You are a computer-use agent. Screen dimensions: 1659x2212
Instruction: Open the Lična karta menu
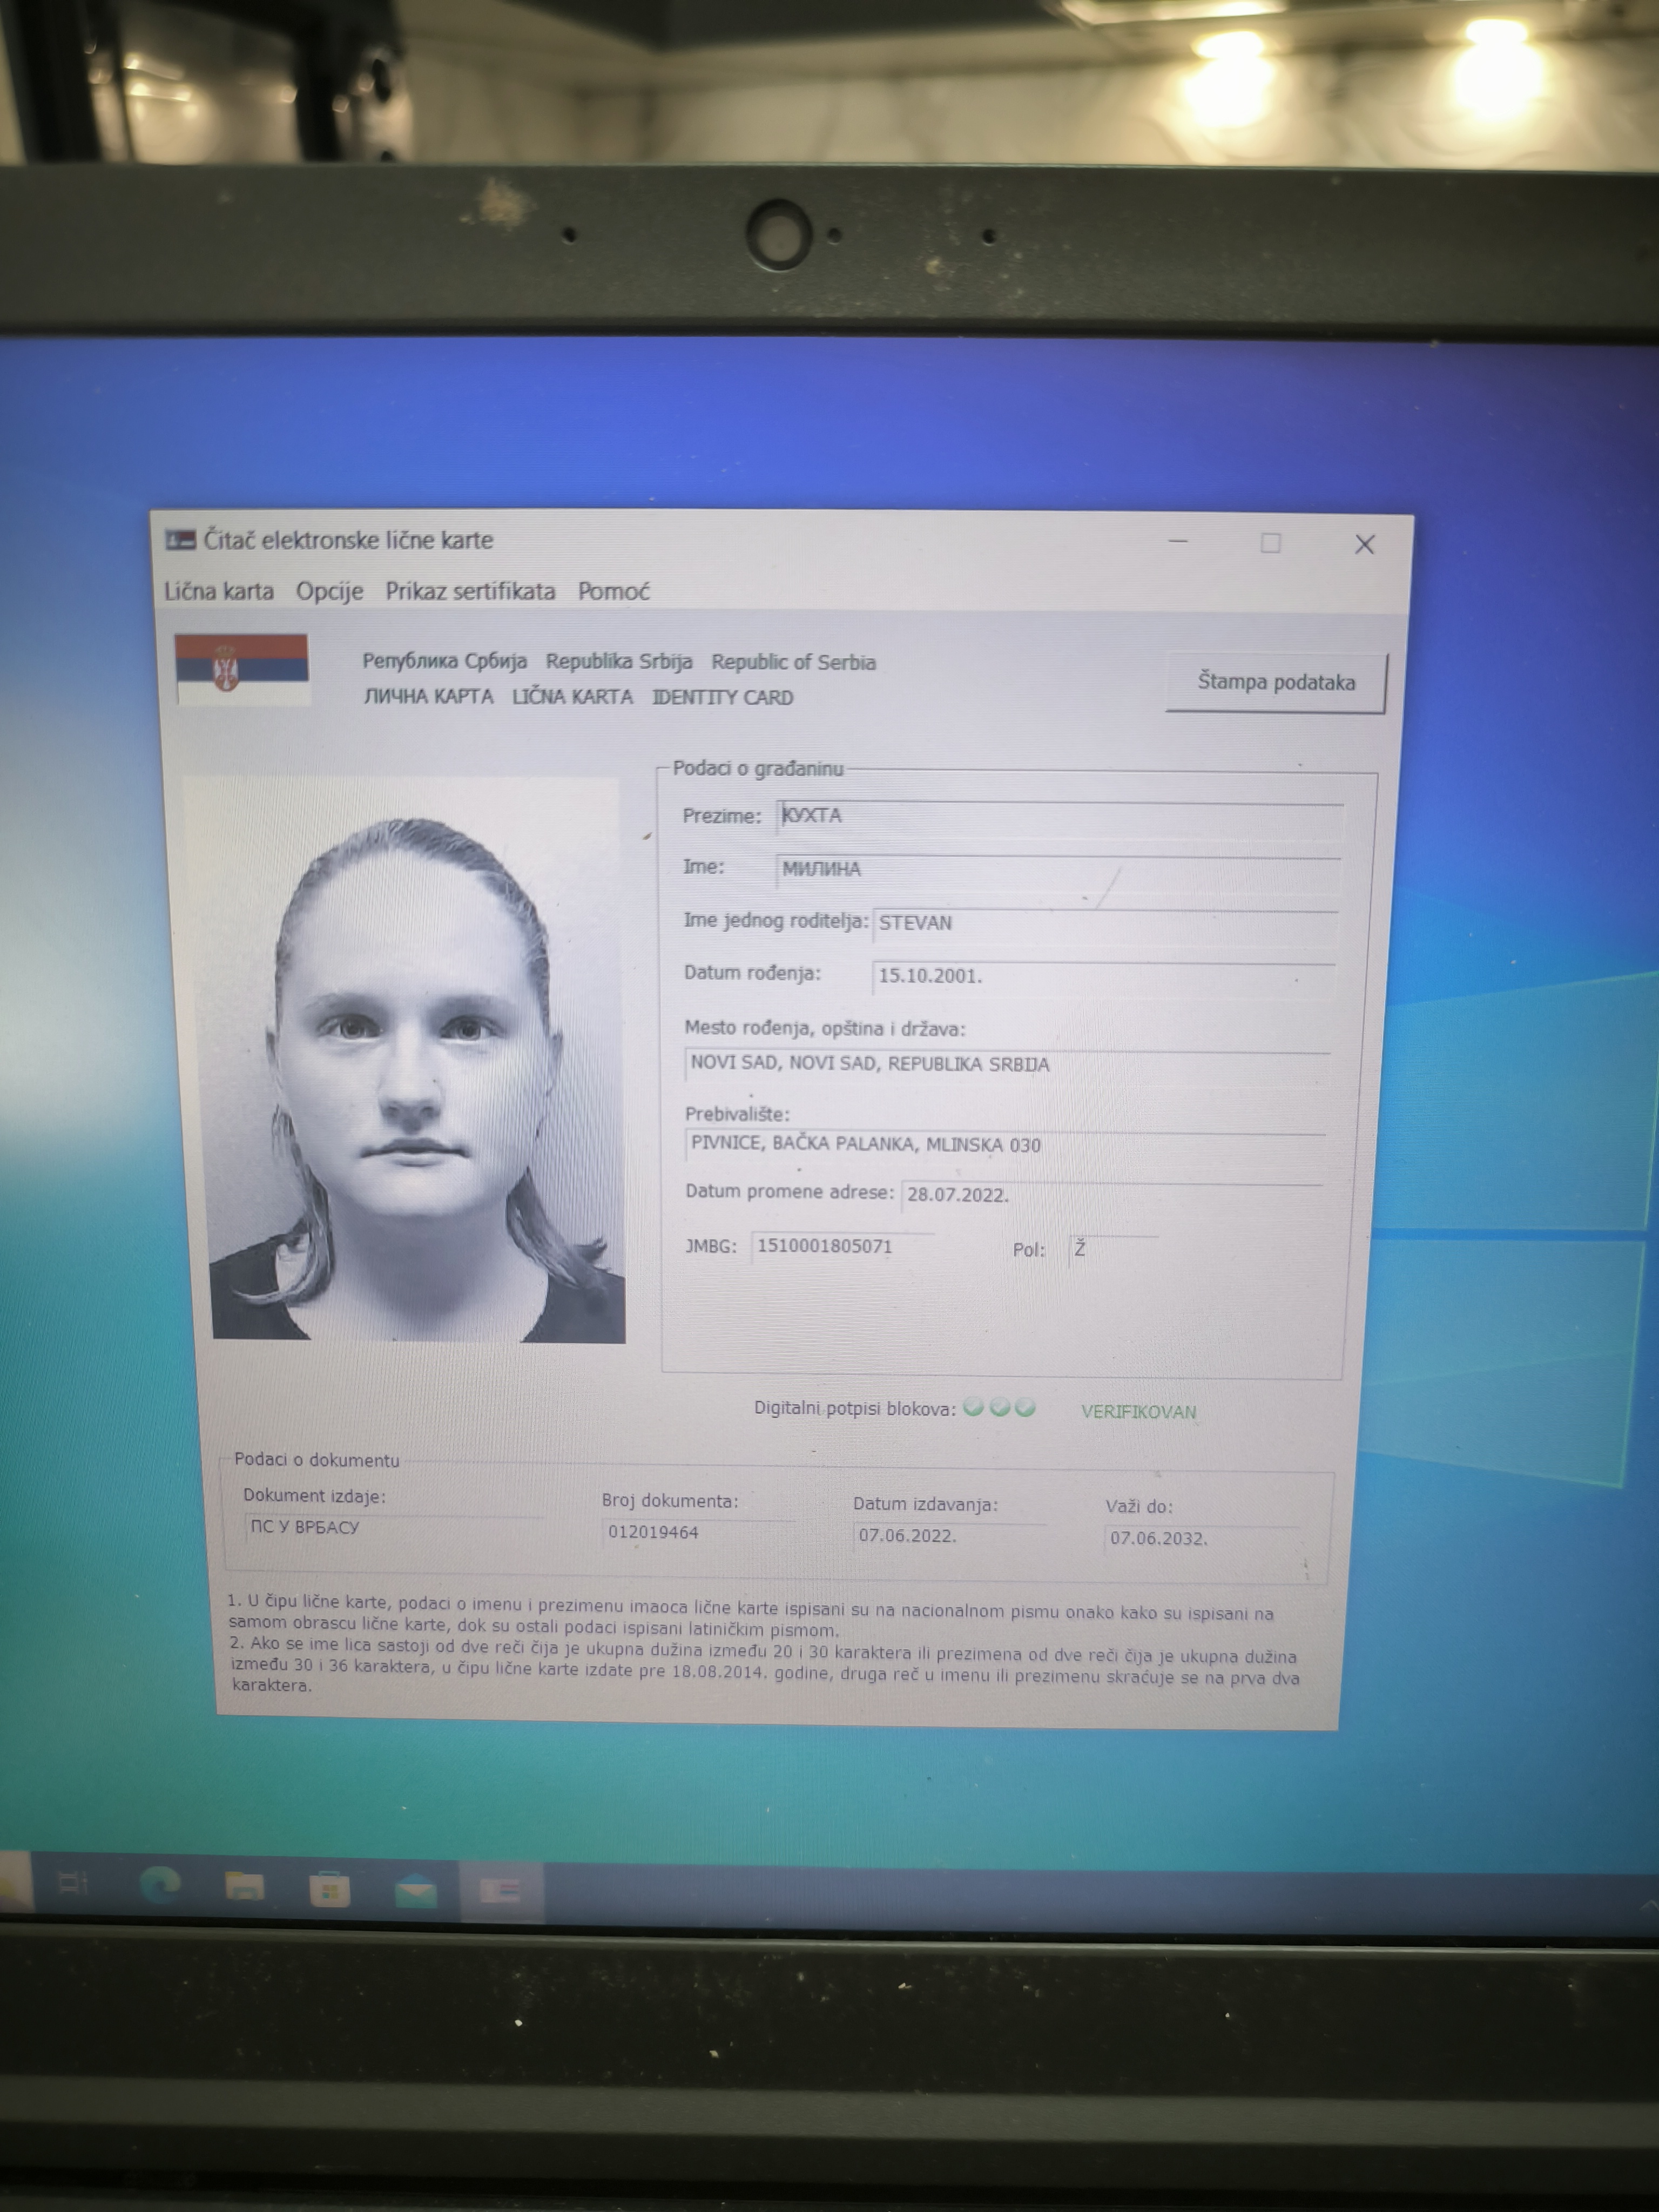coord(219,591)
